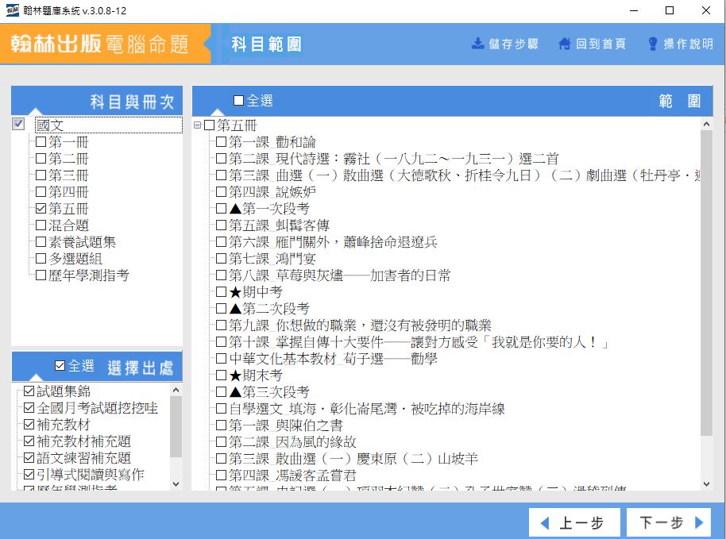Uncheck 補充教材 source checkbox
Image resolution: width=726 pixels, height=539 pixels.
click(29, 424)
